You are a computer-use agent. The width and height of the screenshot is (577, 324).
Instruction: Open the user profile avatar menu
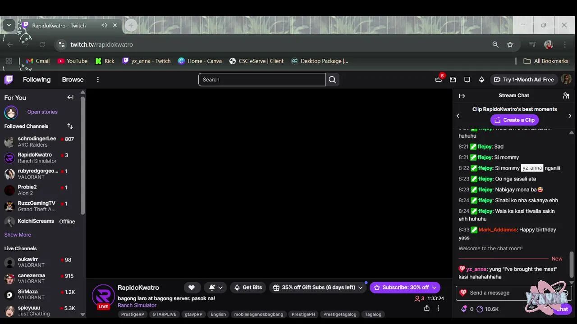pos(566,80)
